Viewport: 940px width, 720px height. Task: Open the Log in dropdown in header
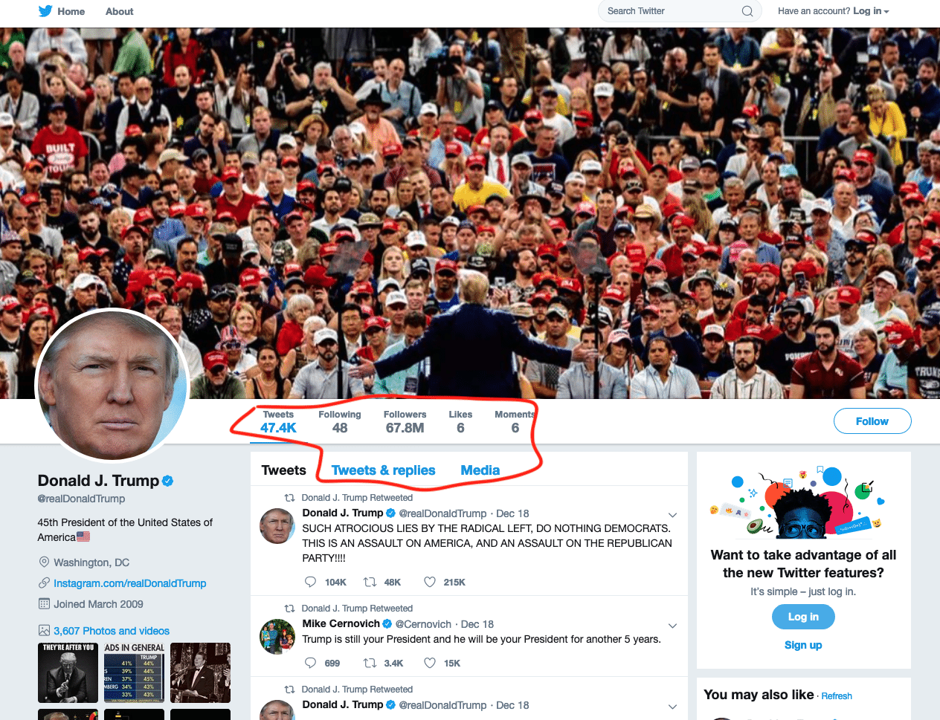871,11
